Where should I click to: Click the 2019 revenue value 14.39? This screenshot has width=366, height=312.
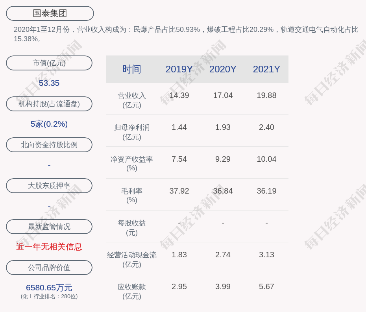click(179, 96)
